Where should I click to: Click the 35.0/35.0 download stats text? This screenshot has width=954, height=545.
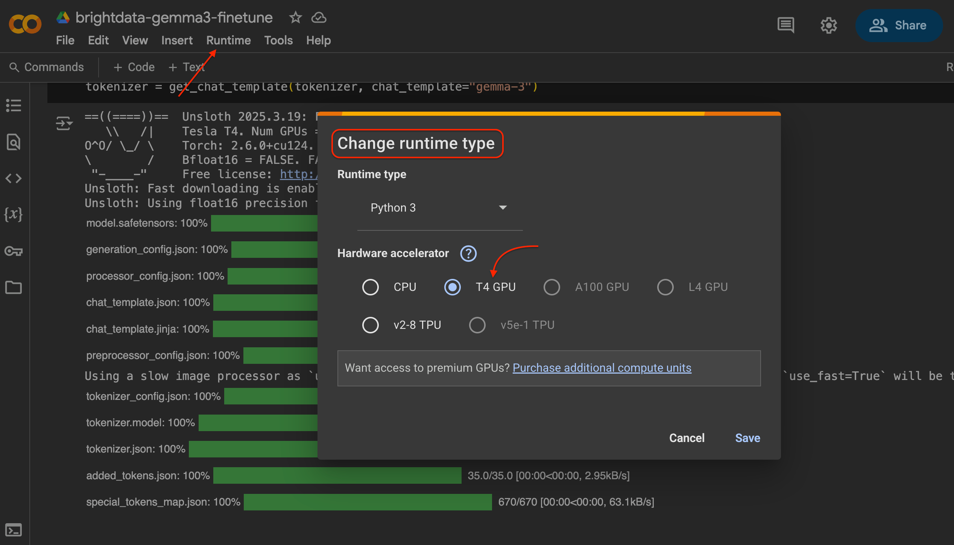(x=548, y=476)
